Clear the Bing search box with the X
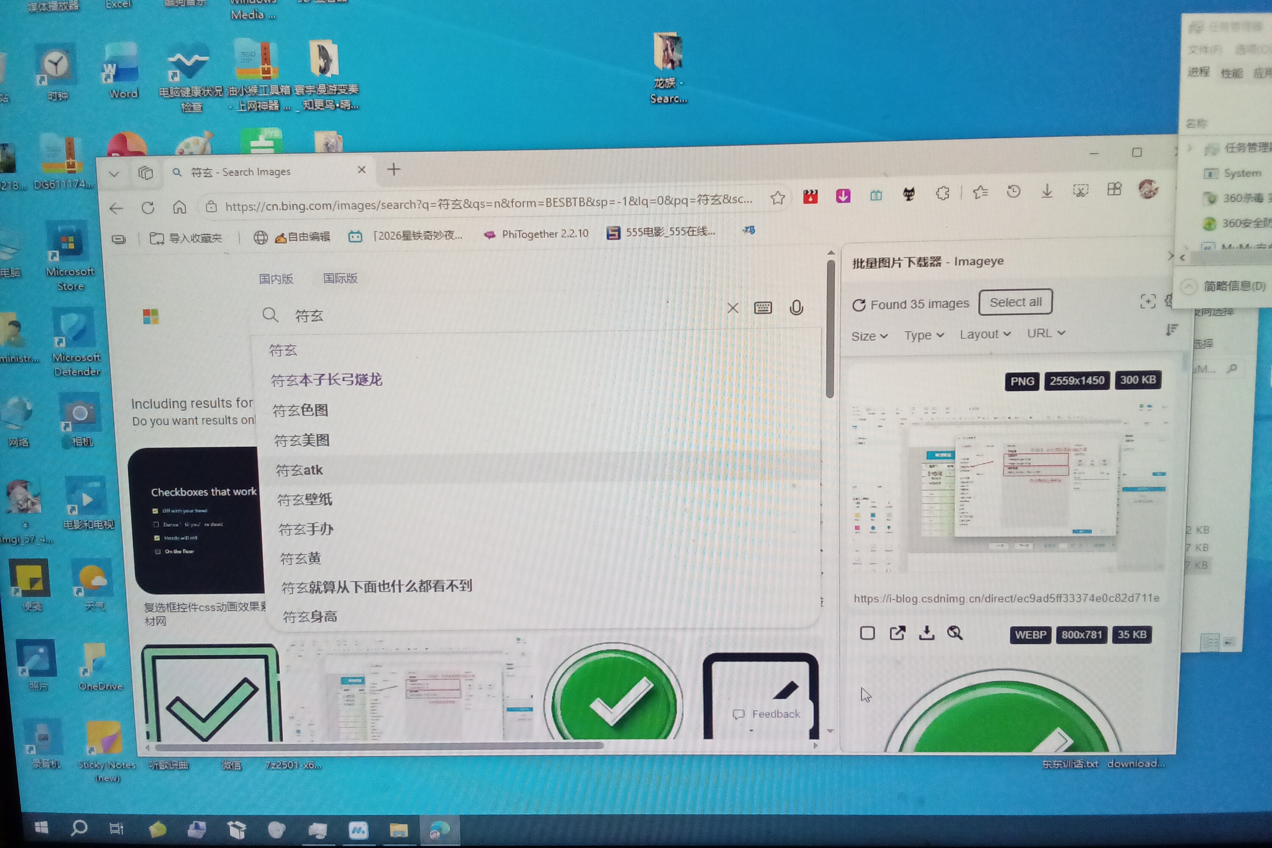The image size is (1272, 848). pos(733,308)
